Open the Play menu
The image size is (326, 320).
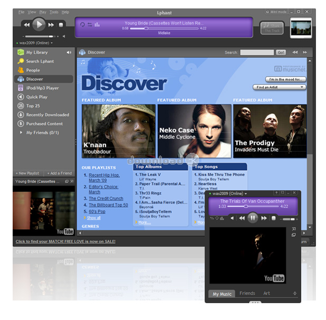(x=43, y=12)
